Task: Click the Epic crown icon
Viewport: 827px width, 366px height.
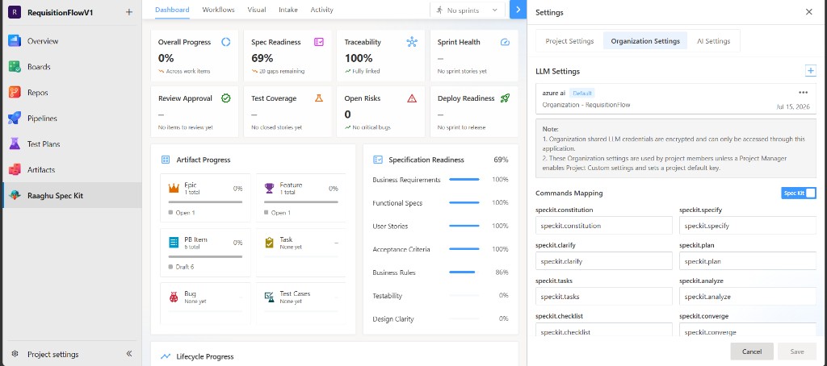Action: pos(174,188)
